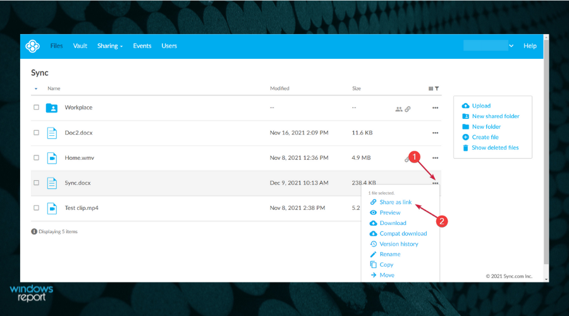The image size is (569, 316).
Task: Open the more options for Home.wmv
Action: coord(435,158)
